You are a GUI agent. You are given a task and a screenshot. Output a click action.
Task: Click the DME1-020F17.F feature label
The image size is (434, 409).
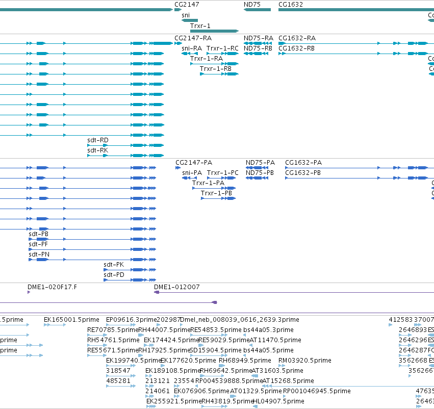(53, 287)
